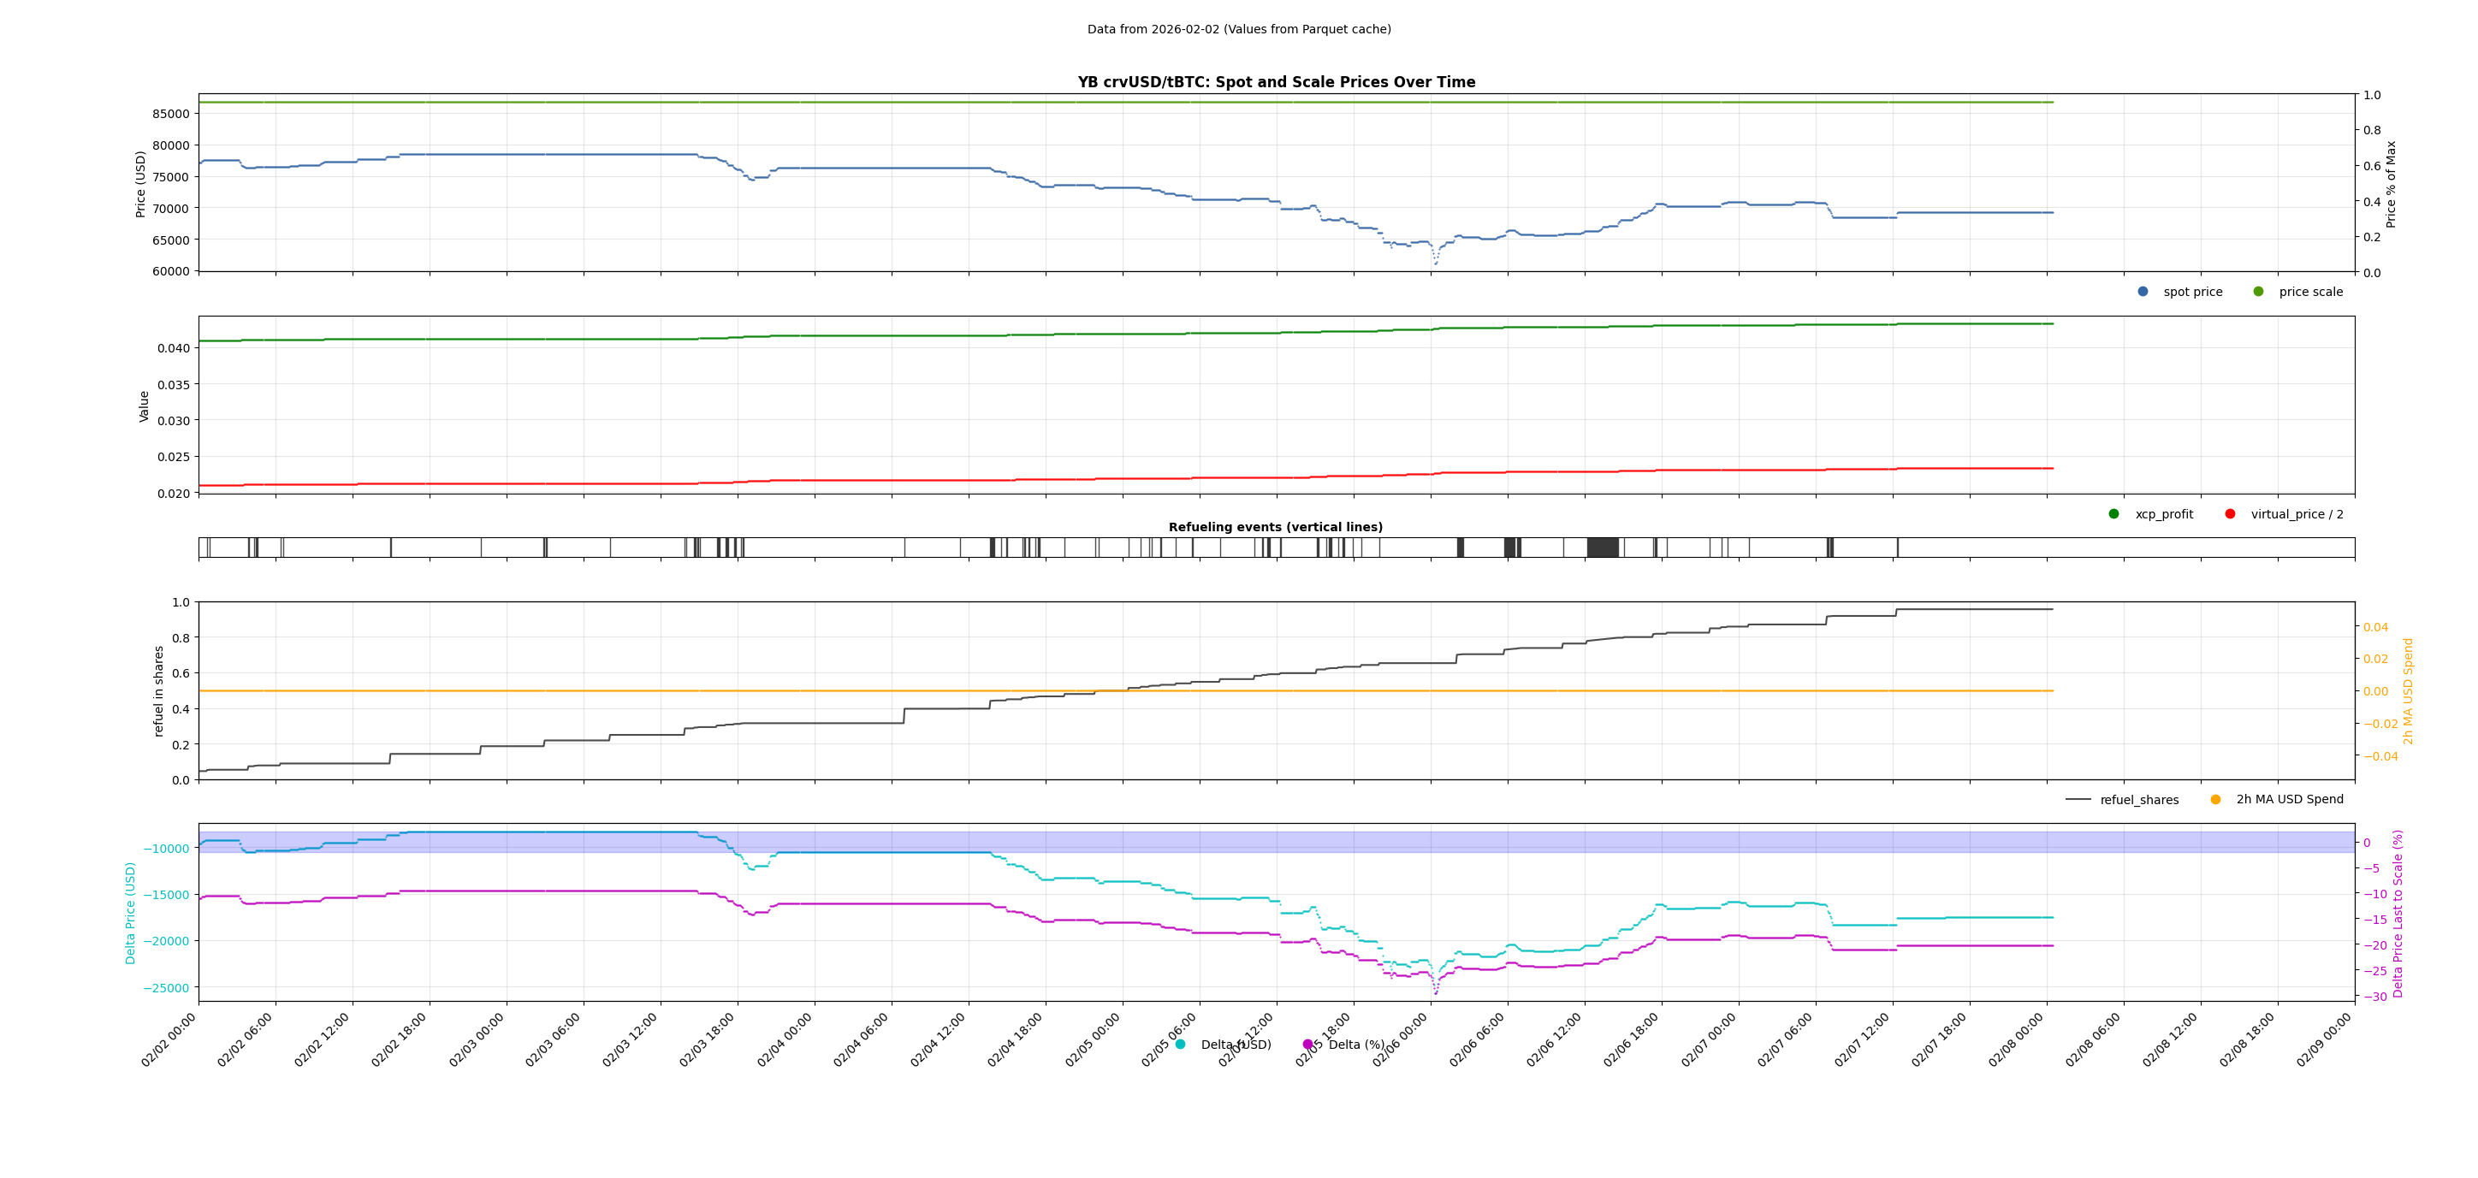Click the 02/02 00:00 x-axis tick label
Image resolution: width=2478 pixels, height=1178 pixels.
[169, 1040]
